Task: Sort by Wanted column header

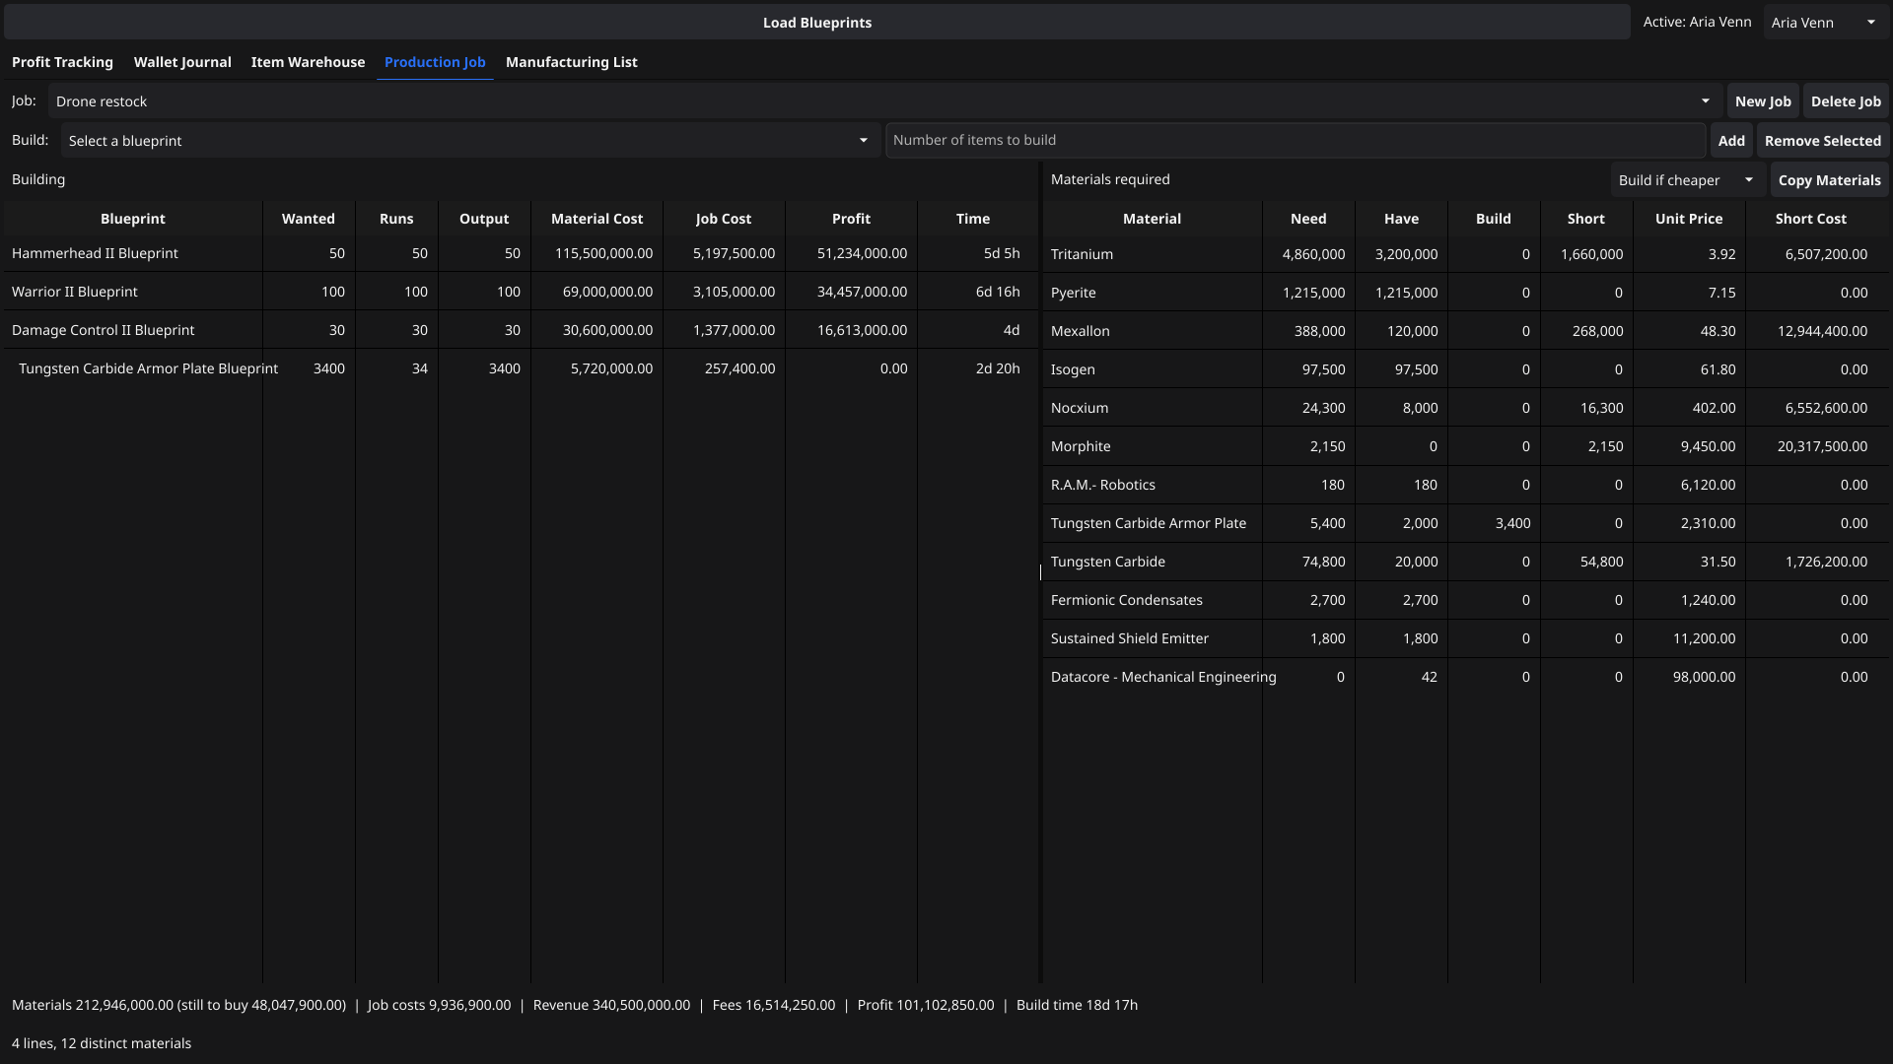Action: (309, 219)
